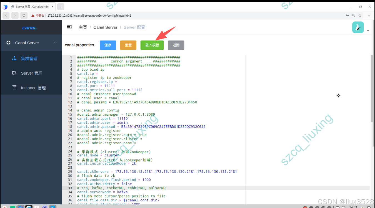375x208 pixels.
Task: Click the canal.port = 11111 line
Action: pyautogui.click(x=96, y=86)
